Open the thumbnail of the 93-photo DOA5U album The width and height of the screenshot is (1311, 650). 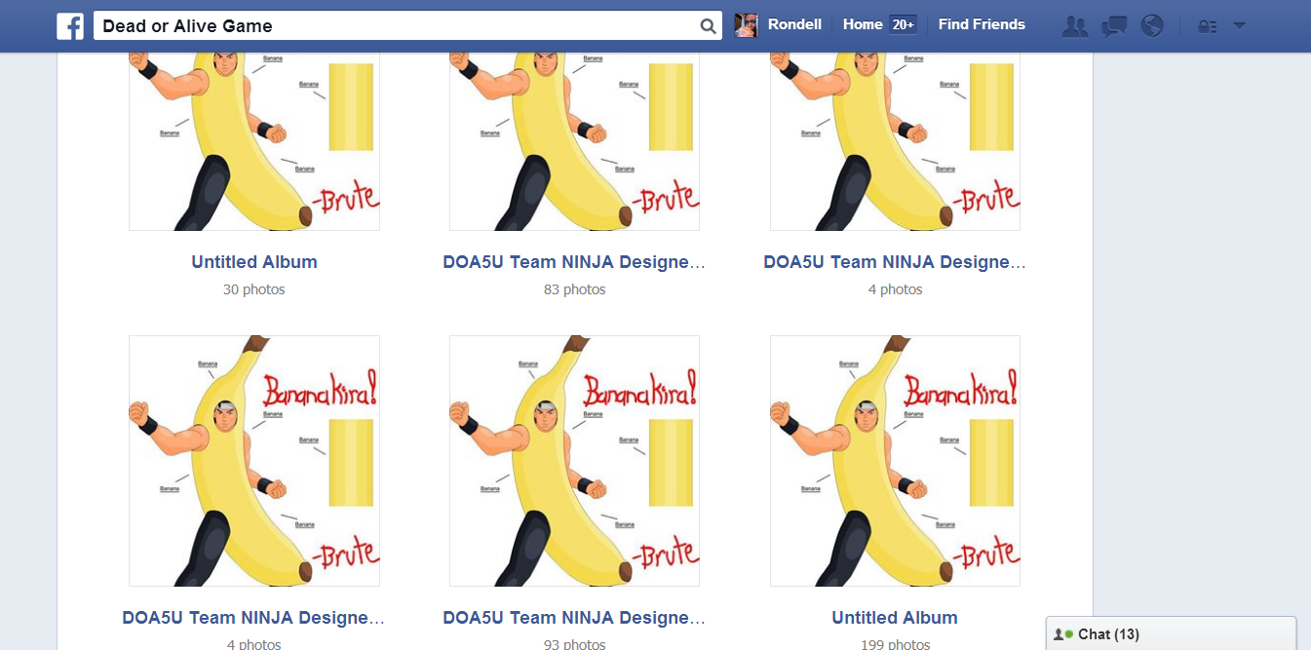click(574, 461)
